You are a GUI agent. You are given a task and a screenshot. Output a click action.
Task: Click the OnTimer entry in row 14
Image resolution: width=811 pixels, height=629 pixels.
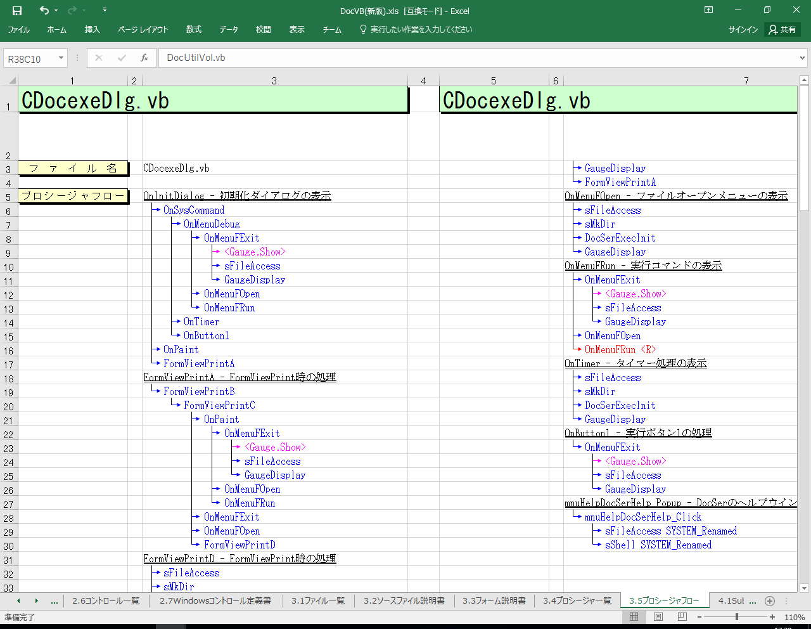click(x=201, y=321)
